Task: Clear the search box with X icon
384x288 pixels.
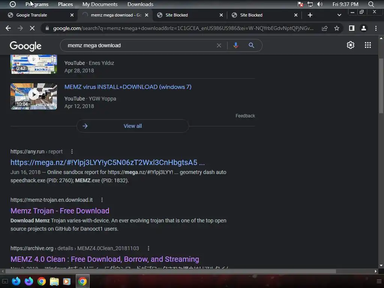Action: 219,45
